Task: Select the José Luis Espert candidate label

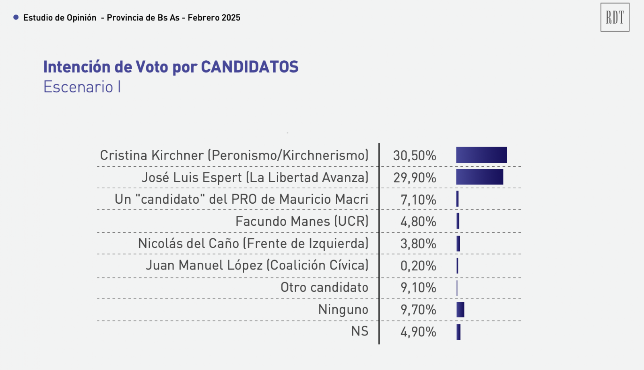Action: (x=255, y=178)
